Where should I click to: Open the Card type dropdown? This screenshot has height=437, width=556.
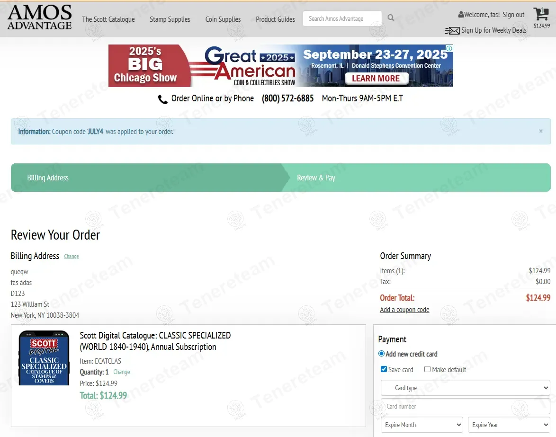pos(465,388)
